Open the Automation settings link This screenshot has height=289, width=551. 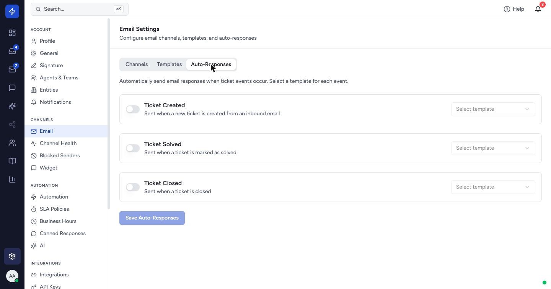66,197
